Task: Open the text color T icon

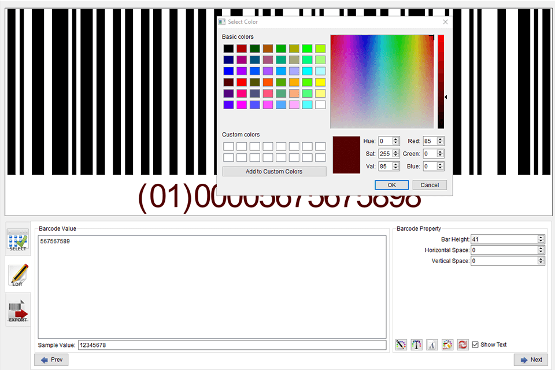Action: click(x=416, y=345)
